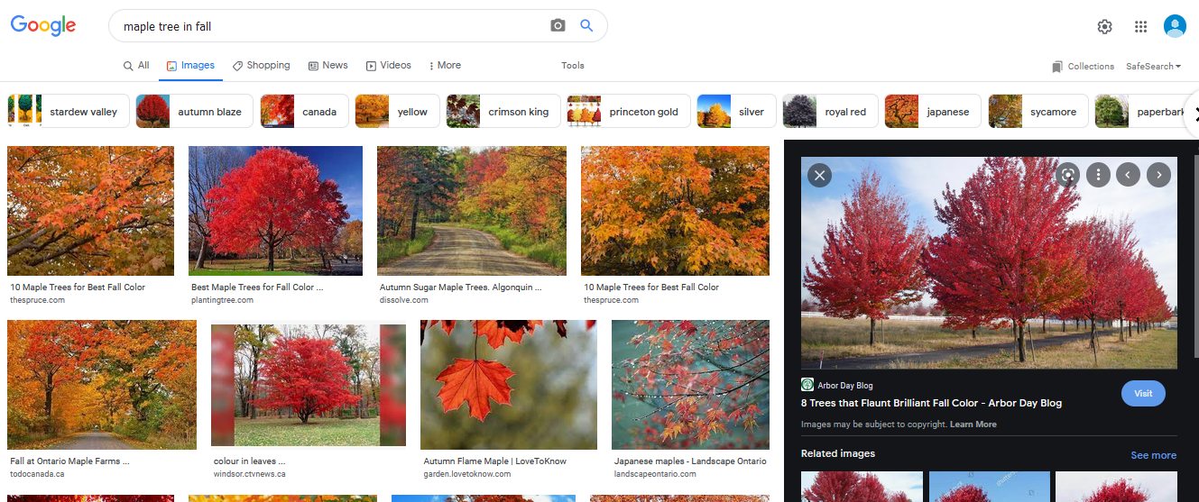Select the autumn blaze chip

click(x=194, y=112)
